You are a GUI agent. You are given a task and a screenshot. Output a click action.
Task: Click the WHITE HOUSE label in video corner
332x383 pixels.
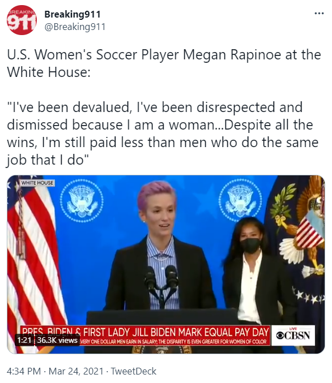(37, 183)
